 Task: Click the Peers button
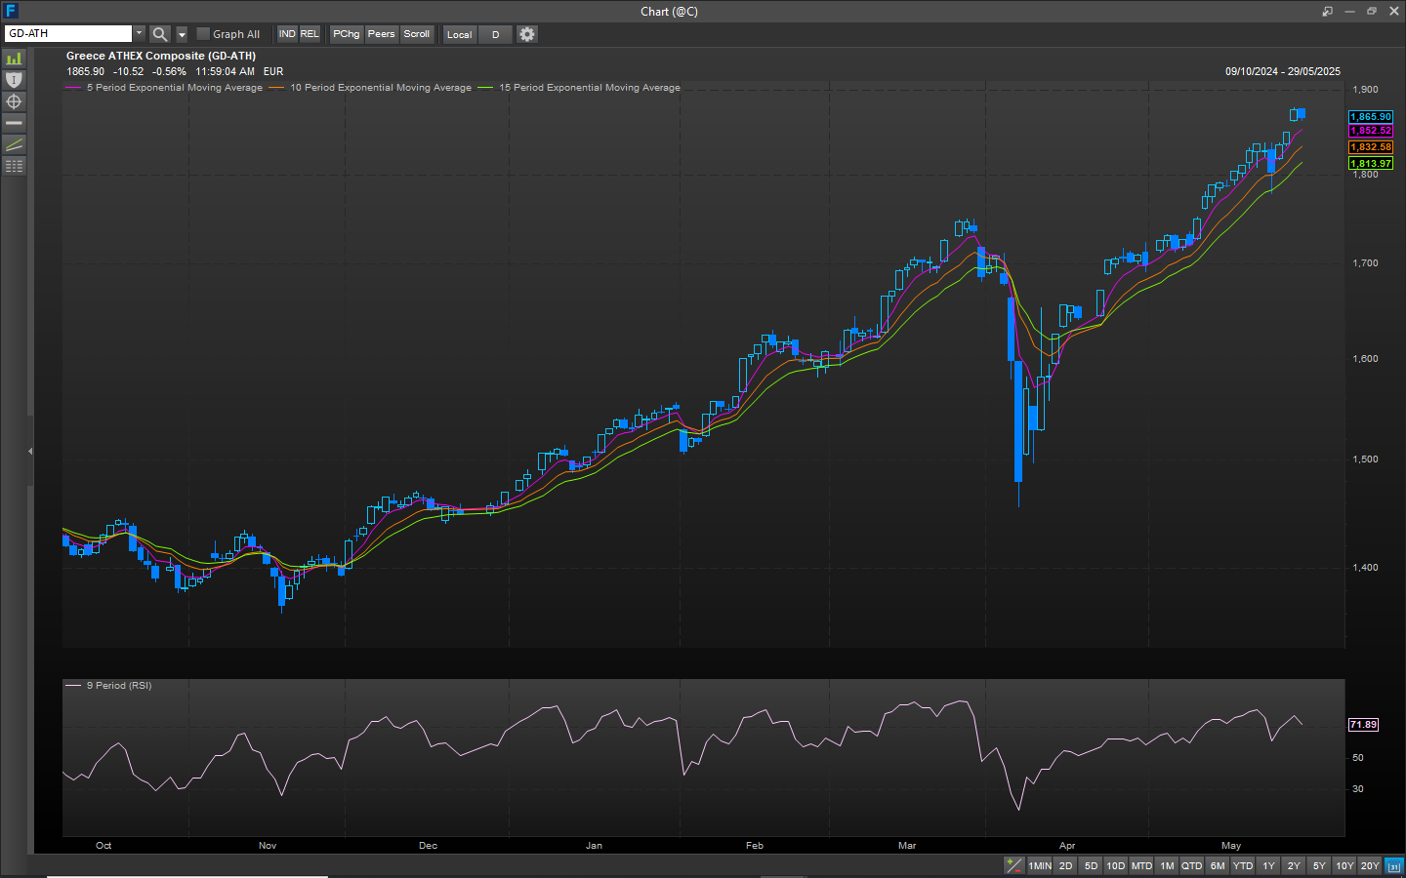pos(382,34)
